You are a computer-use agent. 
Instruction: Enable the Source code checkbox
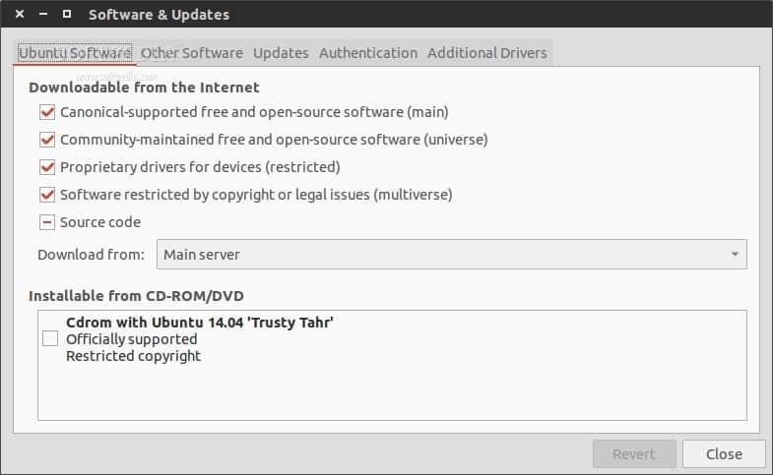[47, 222]
